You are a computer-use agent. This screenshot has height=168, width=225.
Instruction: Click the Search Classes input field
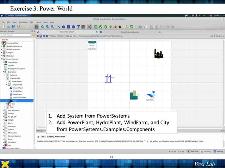click(15, 35)
